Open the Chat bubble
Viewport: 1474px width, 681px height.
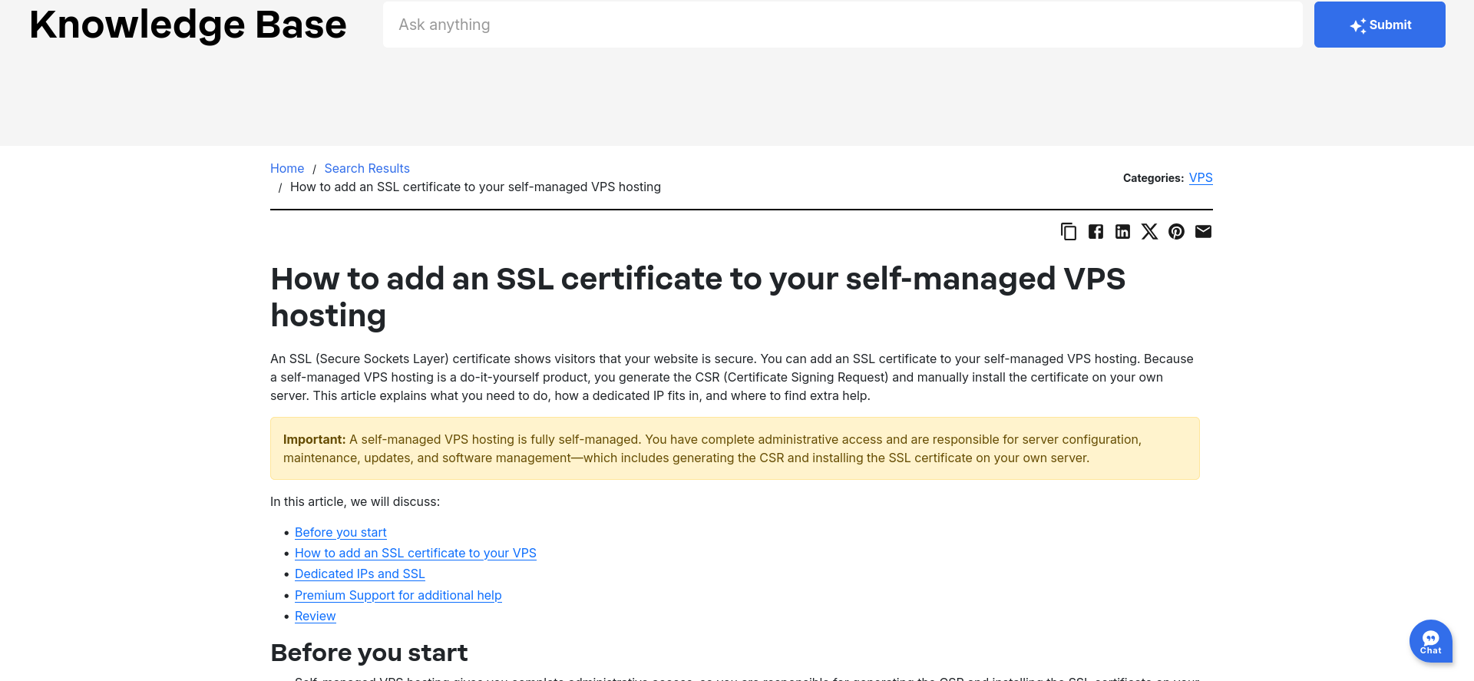1430,641
